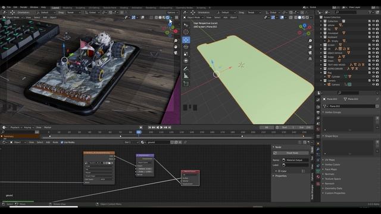Switch perspective/orthographic grid icon in right viewport

click(x=310, y=59)
